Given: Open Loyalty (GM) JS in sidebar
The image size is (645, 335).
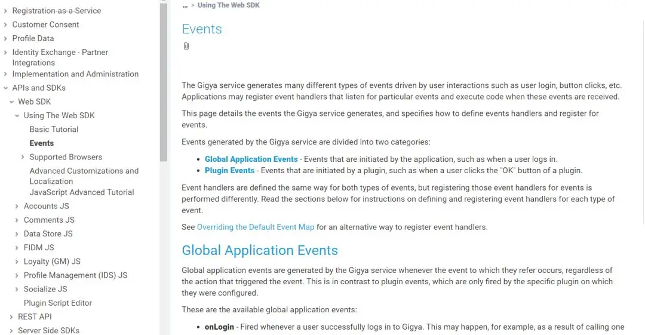Looking at the screenshot, I should point(52,262).
